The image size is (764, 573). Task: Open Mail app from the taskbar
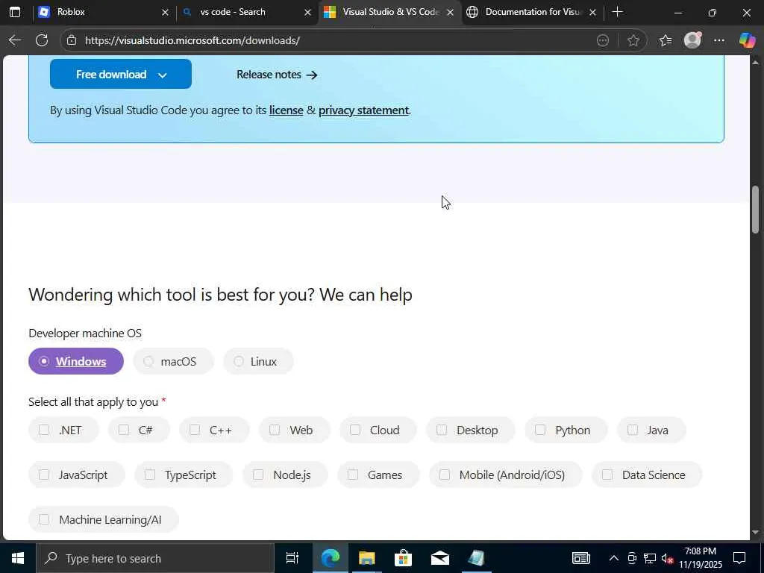coord(440,558)
